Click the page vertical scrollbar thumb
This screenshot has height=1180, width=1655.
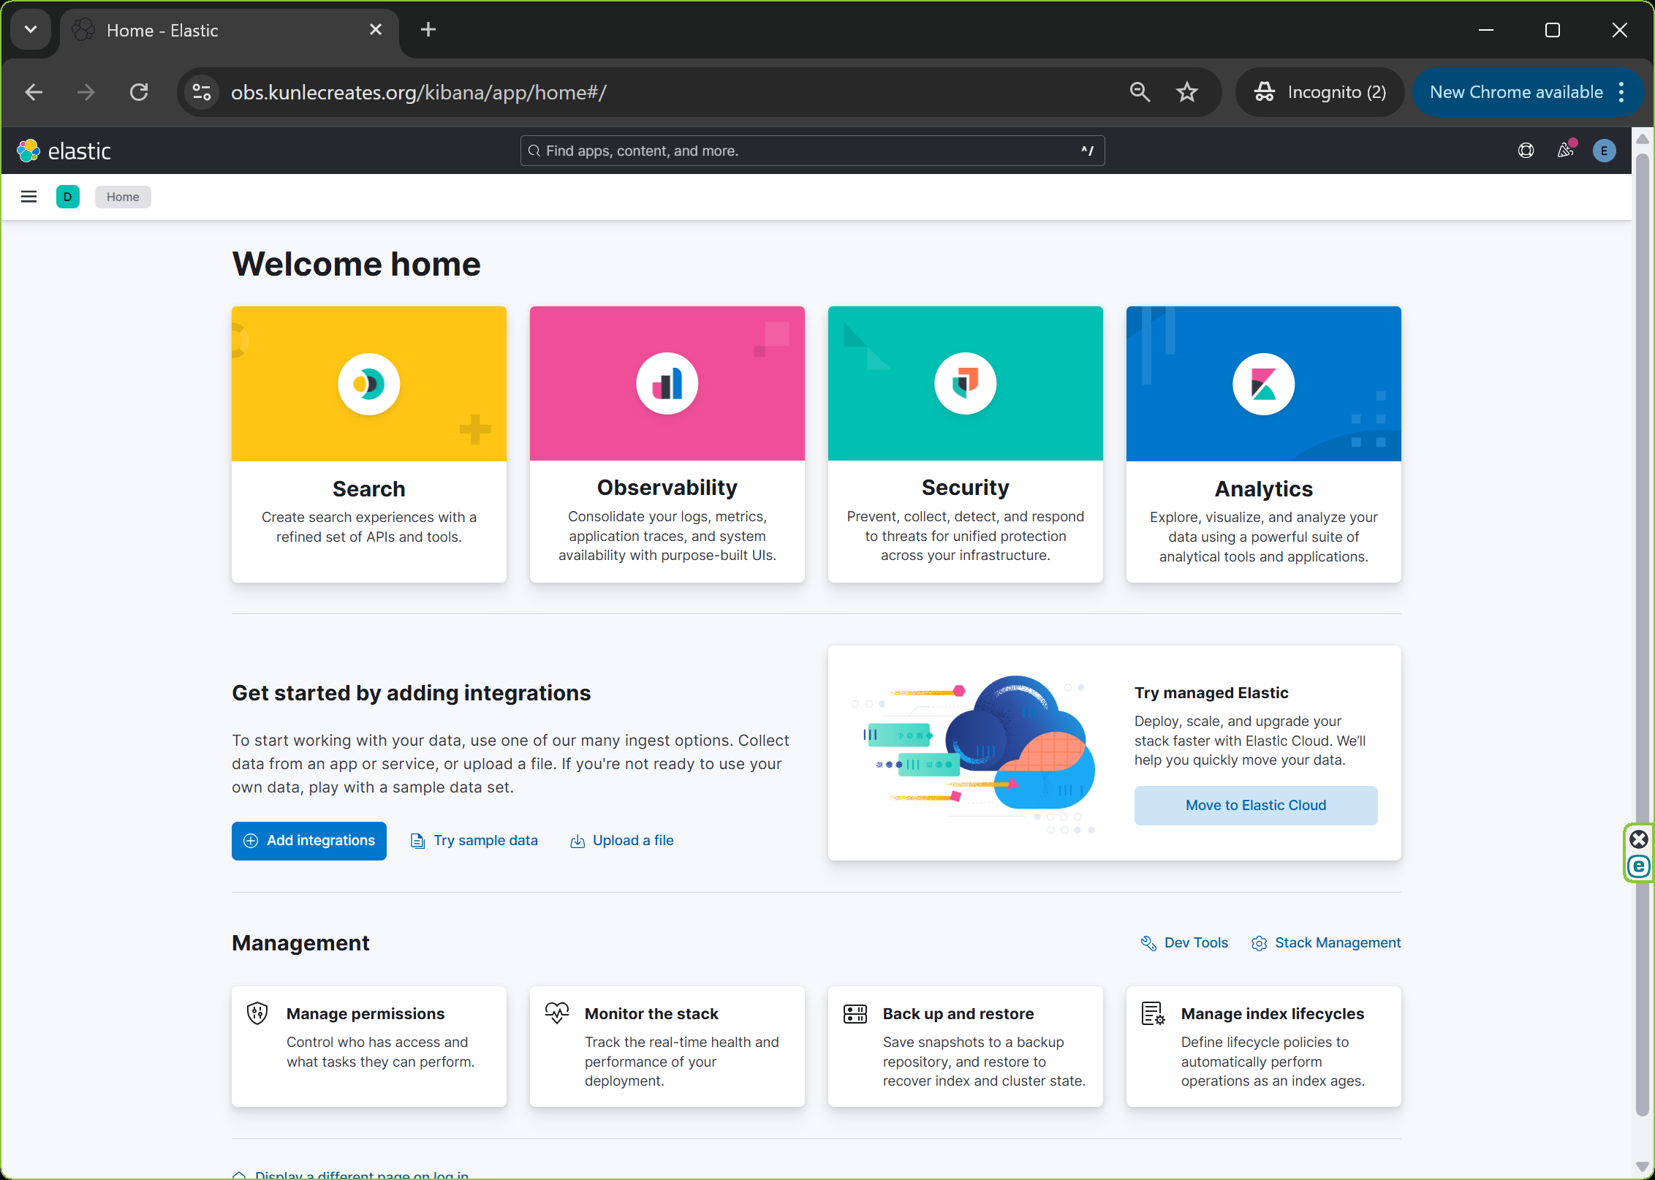tap(1642, 635)
